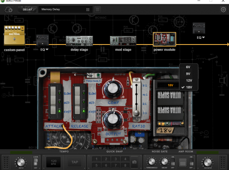This screenshot has width=229, height=170.
Task: Select the second EQ module thumbnail
Action: point(199,28)
